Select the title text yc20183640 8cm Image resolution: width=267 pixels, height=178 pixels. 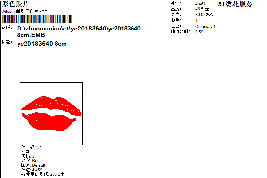42,44
